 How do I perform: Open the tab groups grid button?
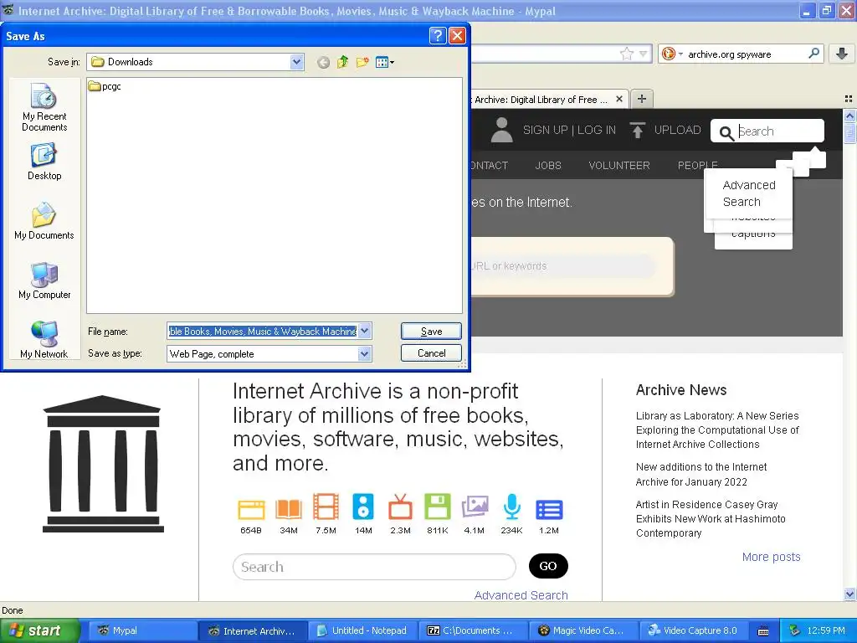coord(849,99)
